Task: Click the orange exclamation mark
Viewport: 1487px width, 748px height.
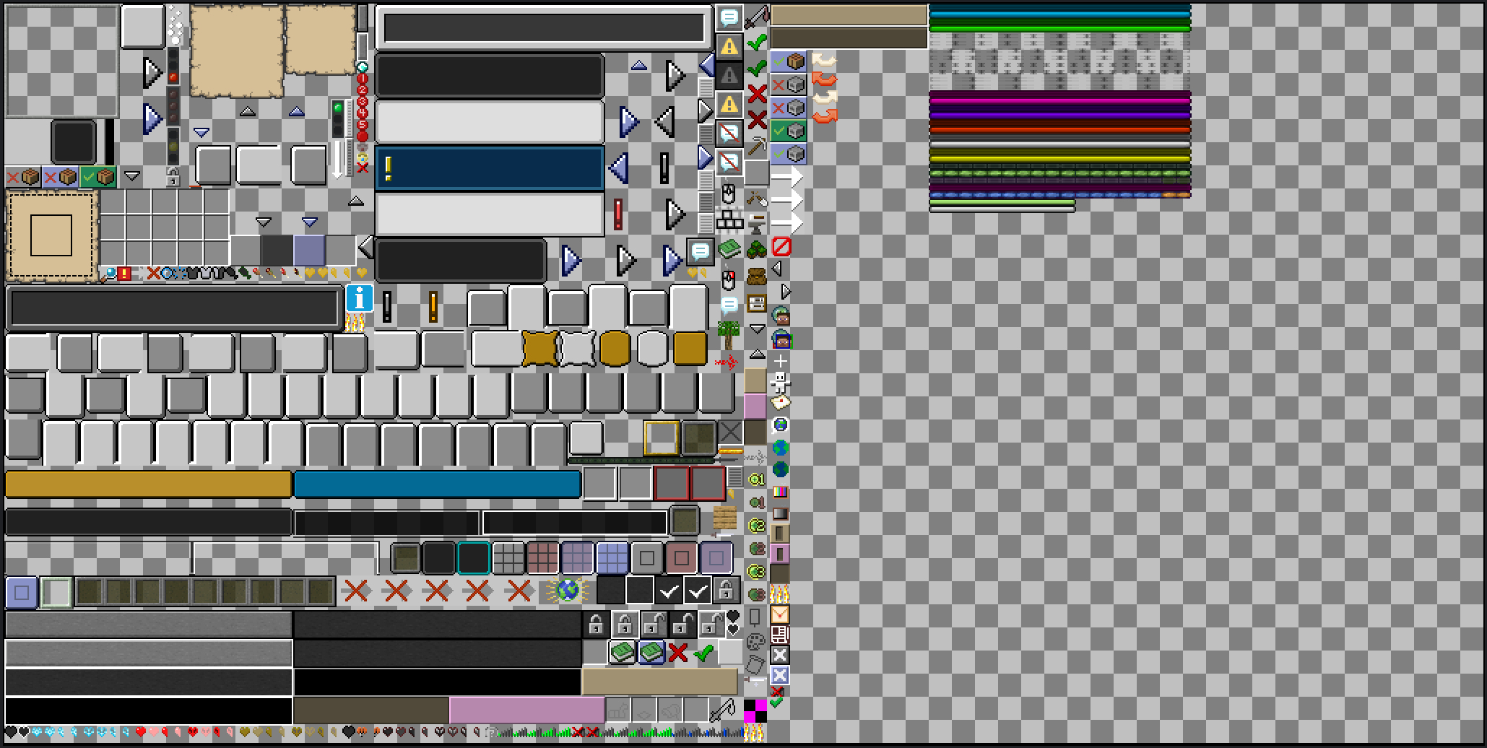Action: pos(433,307)
